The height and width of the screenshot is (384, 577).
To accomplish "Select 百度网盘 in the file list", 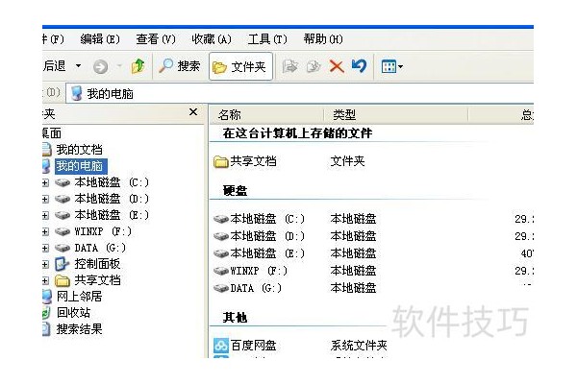I will pyautogui.click(x=245, y=346).
